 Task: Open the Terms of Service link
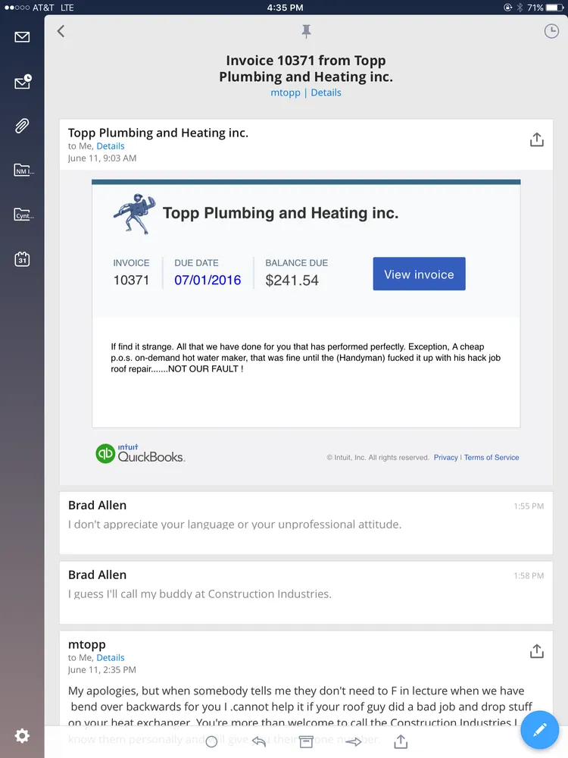click(492, 457)
